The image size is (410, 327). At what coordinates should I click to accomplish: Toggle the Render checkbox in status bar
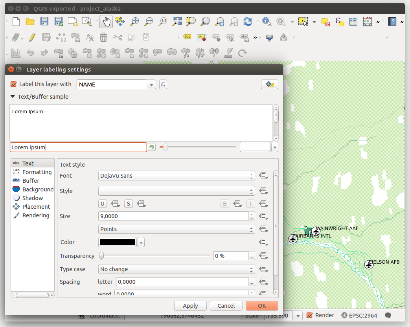(310, 315)
